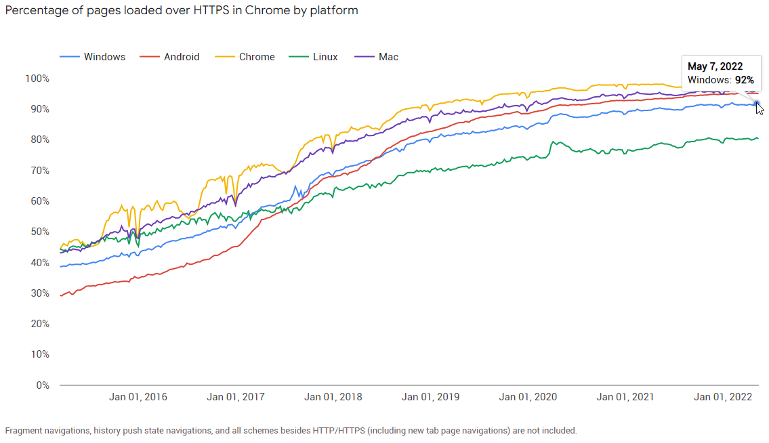Toggle the Android series legend label
This screenshot has height=443, width=769.
pyautogui.click(x=182, y=57)
